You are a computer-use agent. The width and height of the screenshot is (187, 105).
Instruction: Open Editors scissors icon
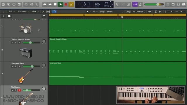click(37, 4)
